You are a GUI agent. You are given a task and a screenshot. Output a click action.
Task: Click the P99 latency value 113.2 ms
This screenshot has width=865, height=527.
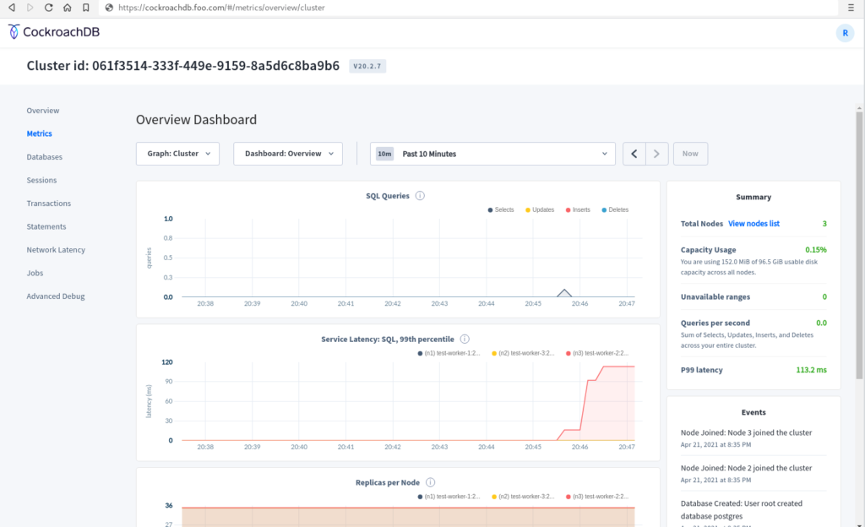pos(811,370)
